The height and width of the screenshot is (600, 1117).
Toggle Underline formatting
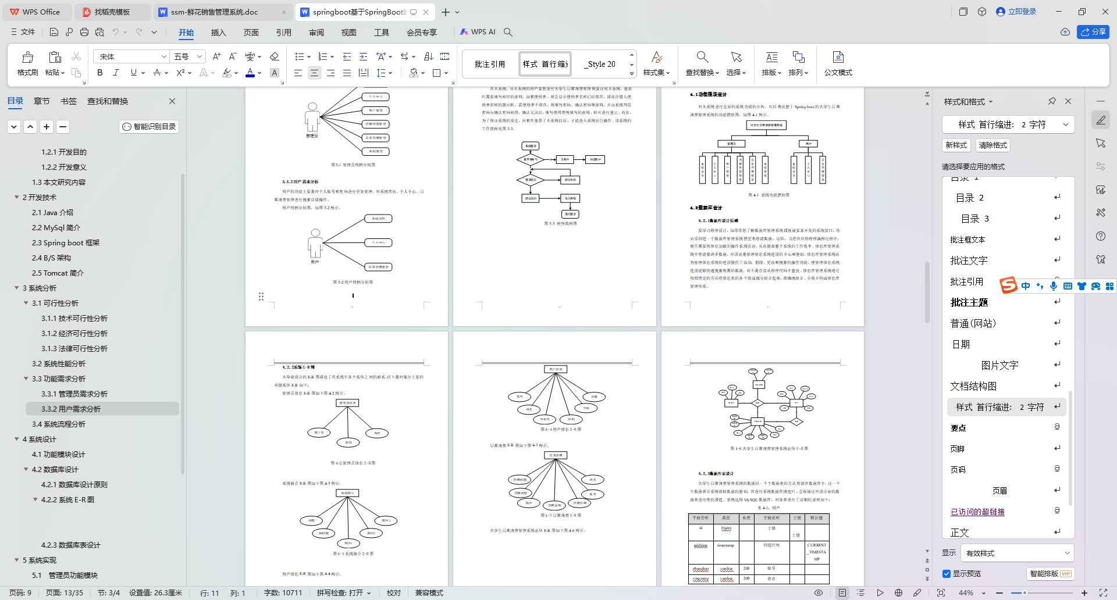[134, 73]
